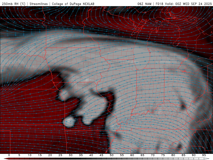Click the "40" legend tick label
Screen dimensions: 213x160
(x=91, y=155)
